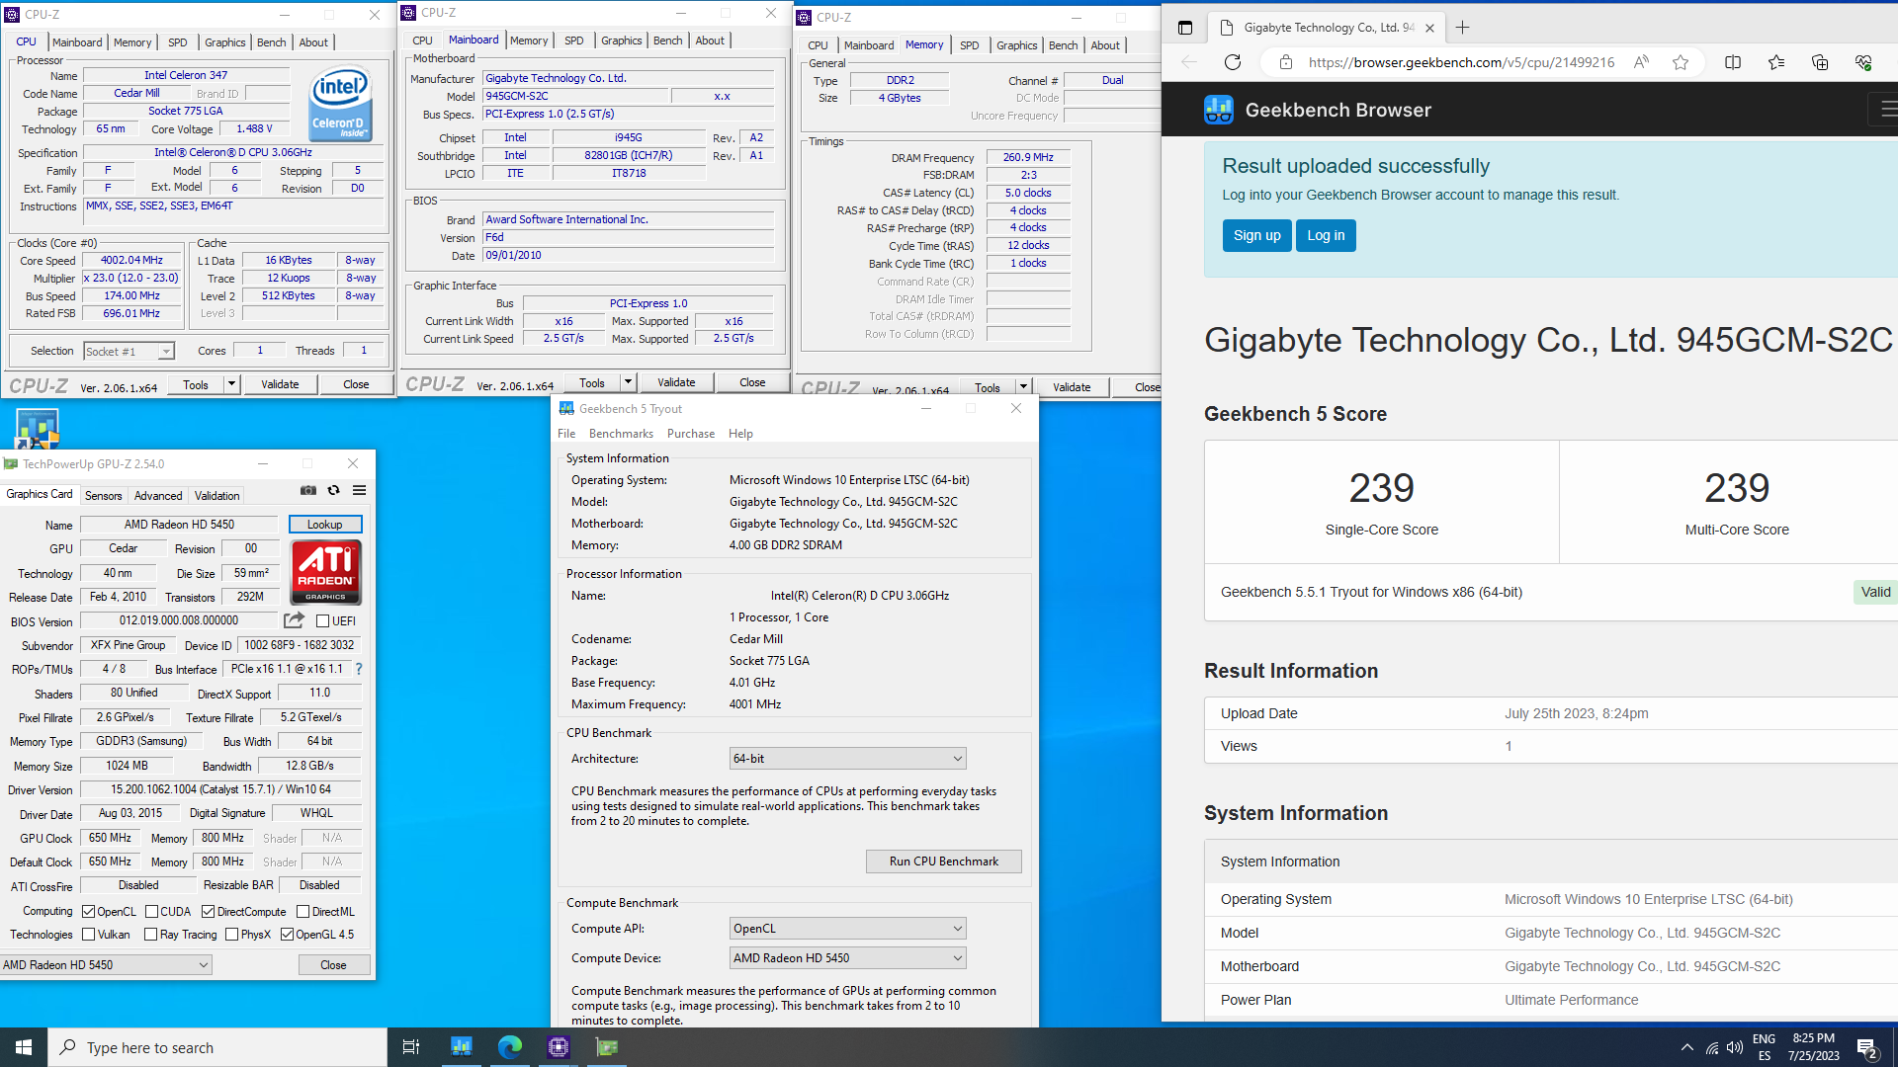Click the Intel Celeron D logo in CPU-Z

click(x=340, y=103)
